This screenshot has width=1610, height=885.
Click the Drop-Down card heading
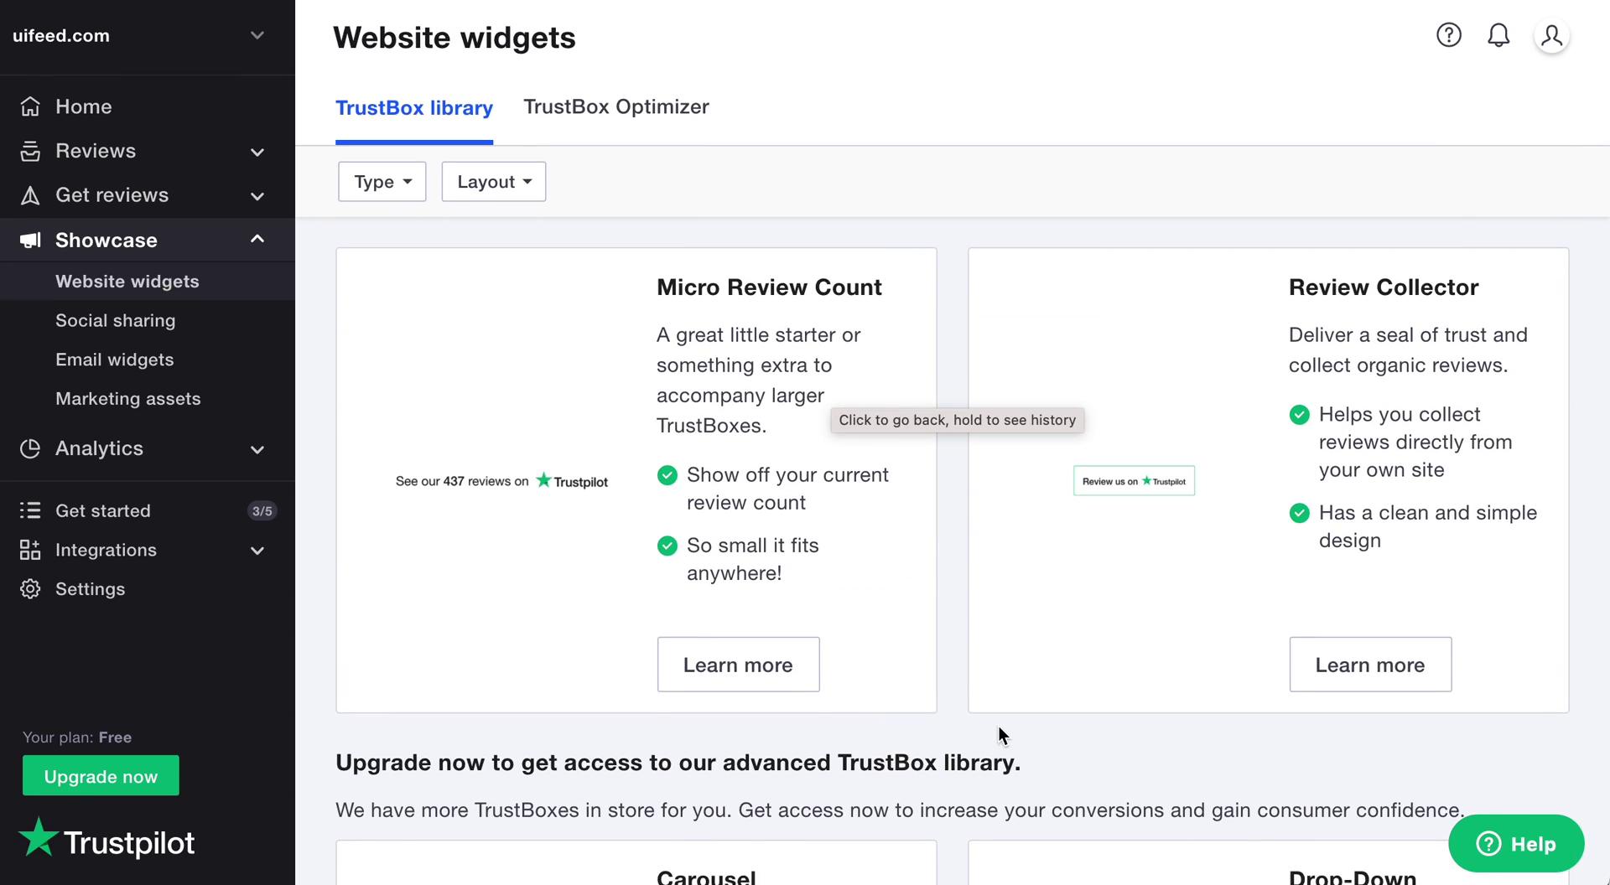[x=1353, y=877]
